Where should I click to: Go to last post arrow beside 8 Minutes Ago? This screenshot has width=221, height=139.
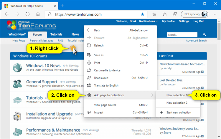pos(202,120)
